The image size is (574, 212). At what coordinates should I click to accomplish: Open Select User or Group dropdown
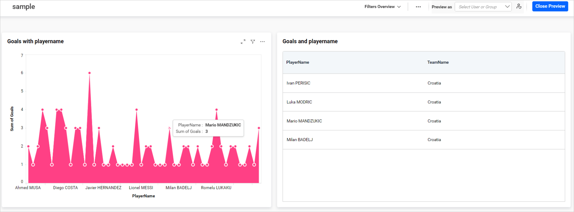click(483, 7)
